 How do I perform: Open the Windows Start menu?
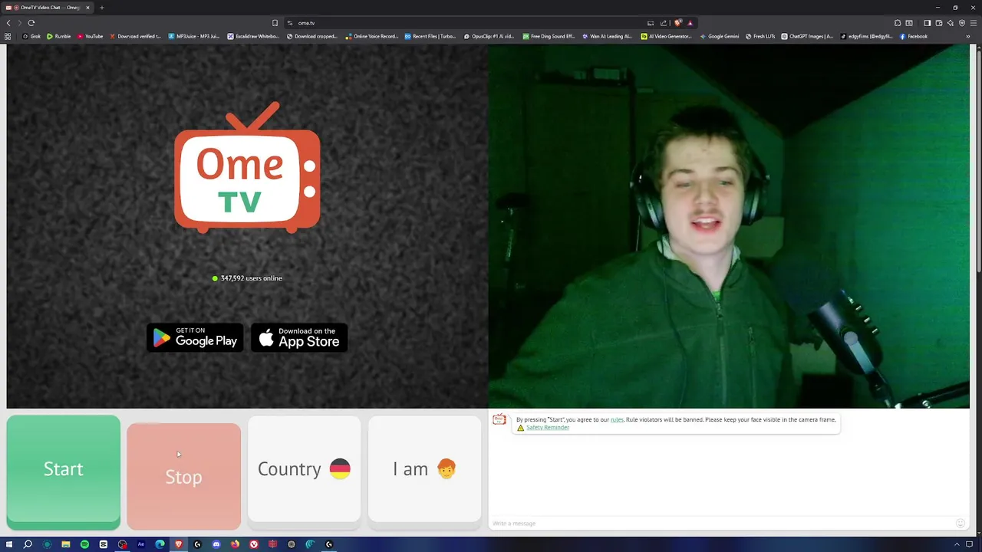pos(9,544)
